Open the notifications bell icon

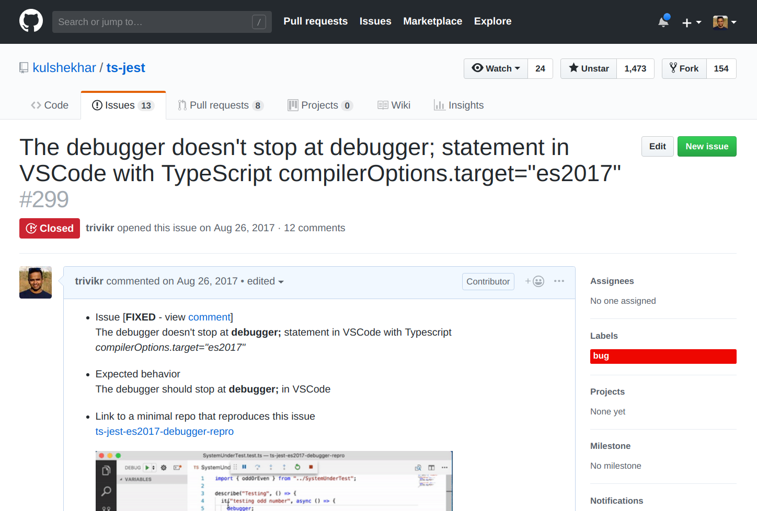(664, 21)
